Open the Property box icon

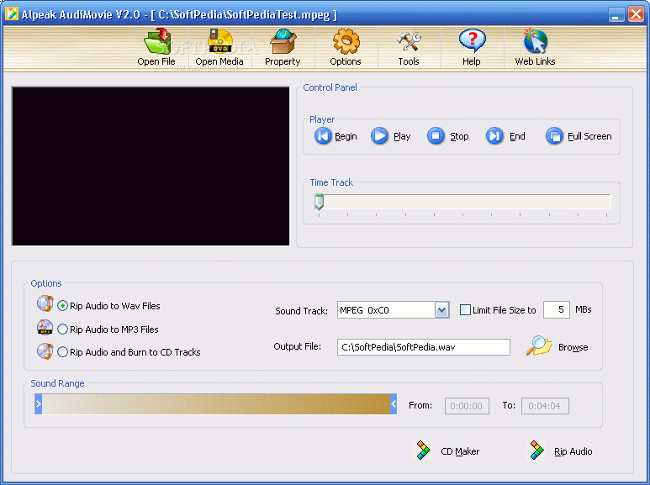pyautogui.click(x=283, y=41)
